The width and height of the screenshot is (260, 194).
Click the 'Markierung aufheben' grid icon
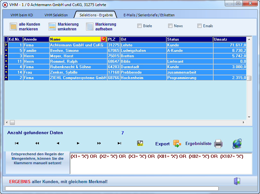(x=90, y=27)
